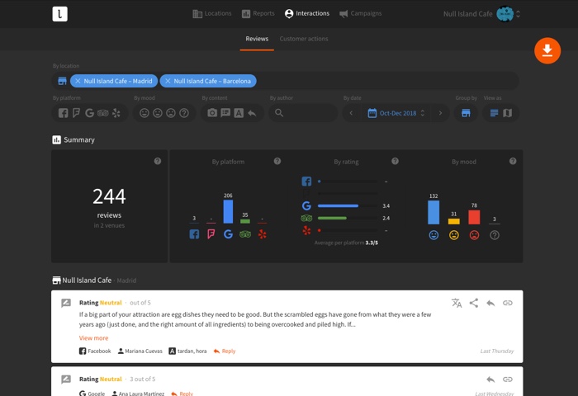Filter reviews by Facebook platform
The width and height of the screenshot is (578, 396).
(x=63, y=113)
